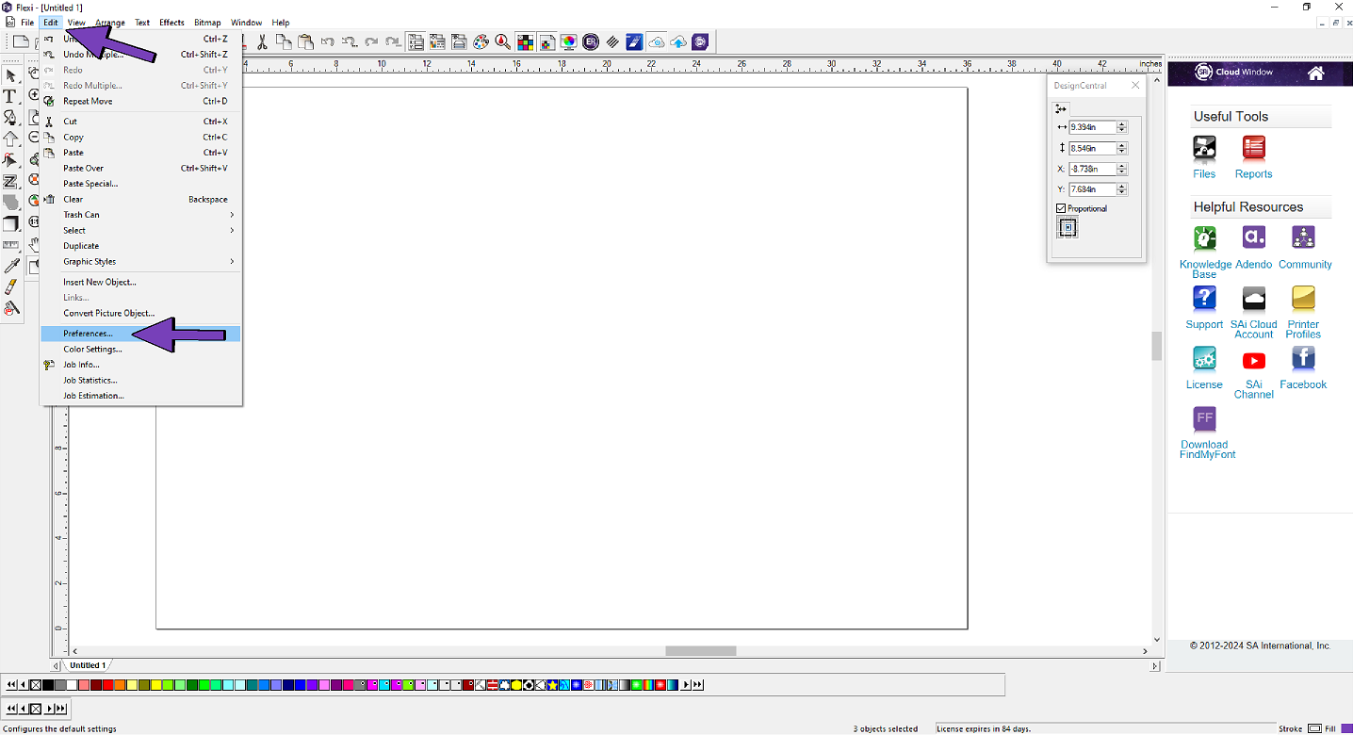Pick the black swatch in color palette
1353x735 pixels.
tap(48, 685)
